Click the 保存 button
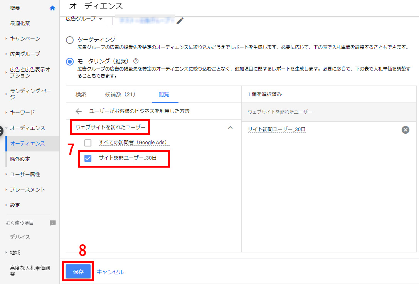419x284 pixels. 78,272
